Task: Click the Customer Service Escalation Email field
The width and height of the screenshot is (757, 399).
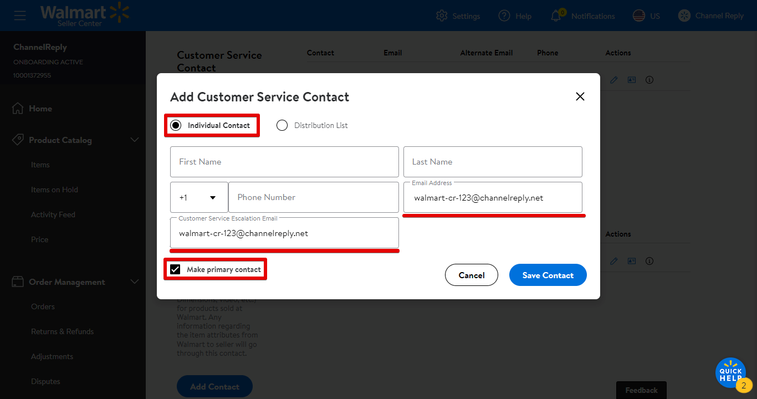Action: tap(284, 233)
